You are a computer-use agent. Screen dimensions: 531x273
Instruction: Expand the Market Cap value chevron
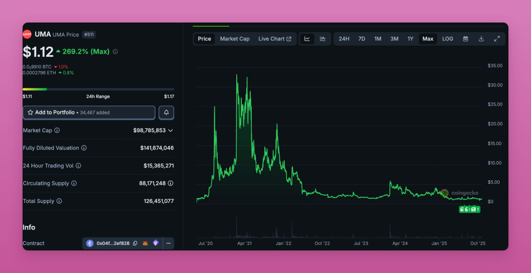tap(171, 130)
